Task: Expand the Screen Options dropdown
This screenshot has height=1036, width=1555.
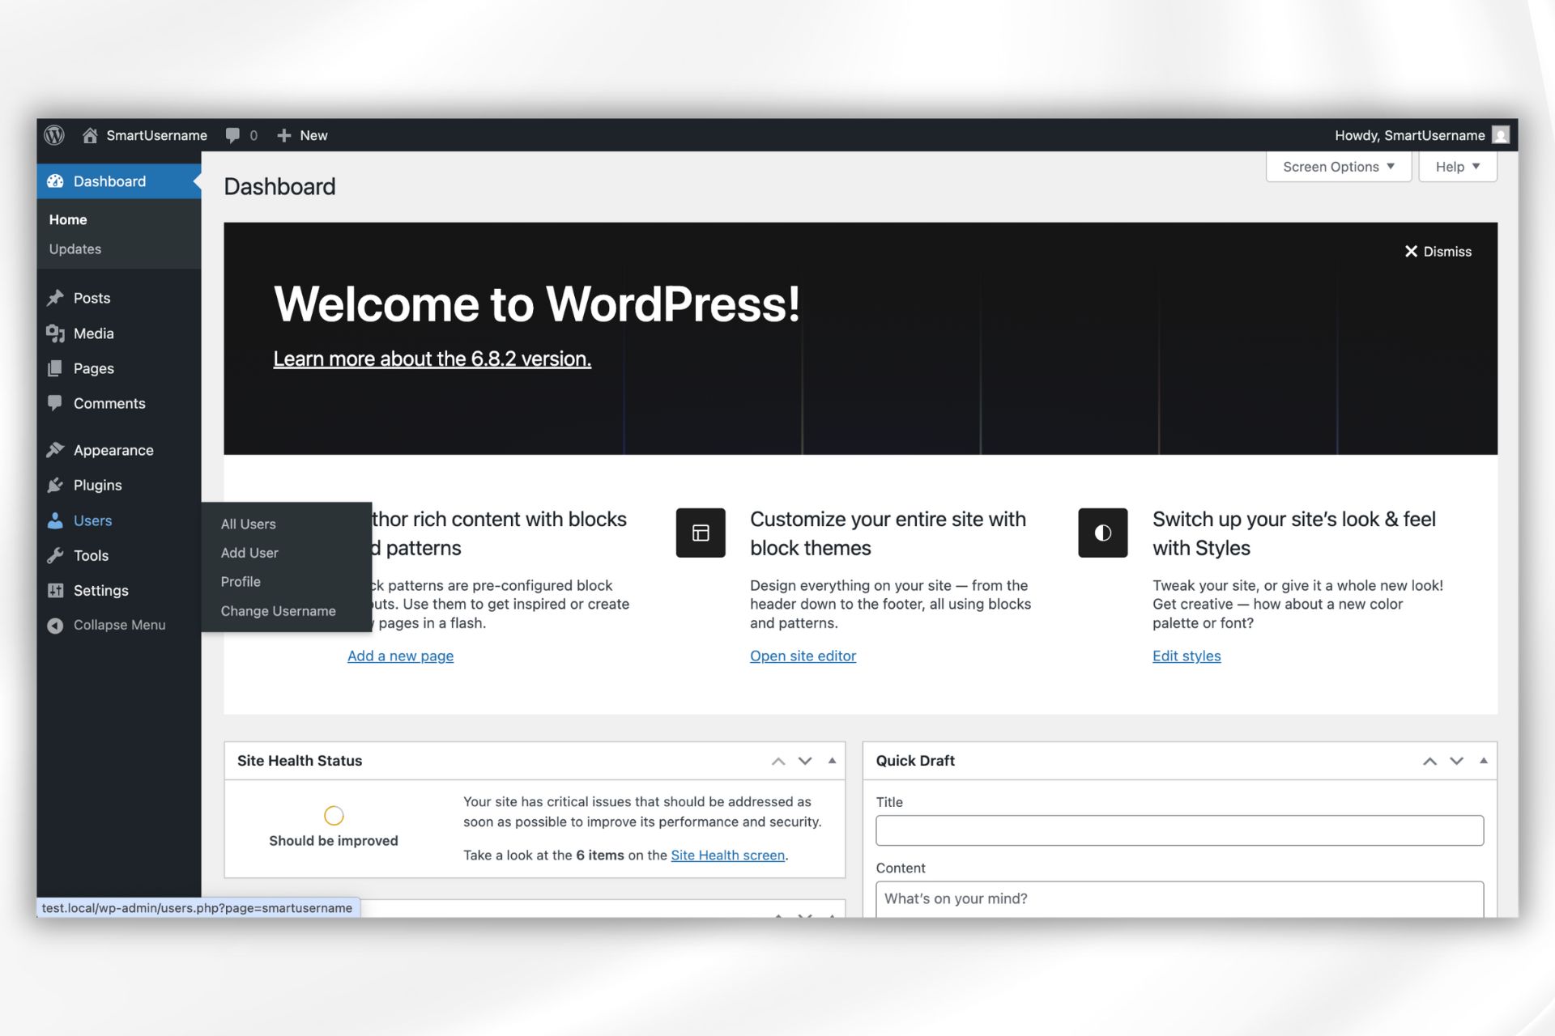Action: pyautogui.click(x=1338, y=167)
